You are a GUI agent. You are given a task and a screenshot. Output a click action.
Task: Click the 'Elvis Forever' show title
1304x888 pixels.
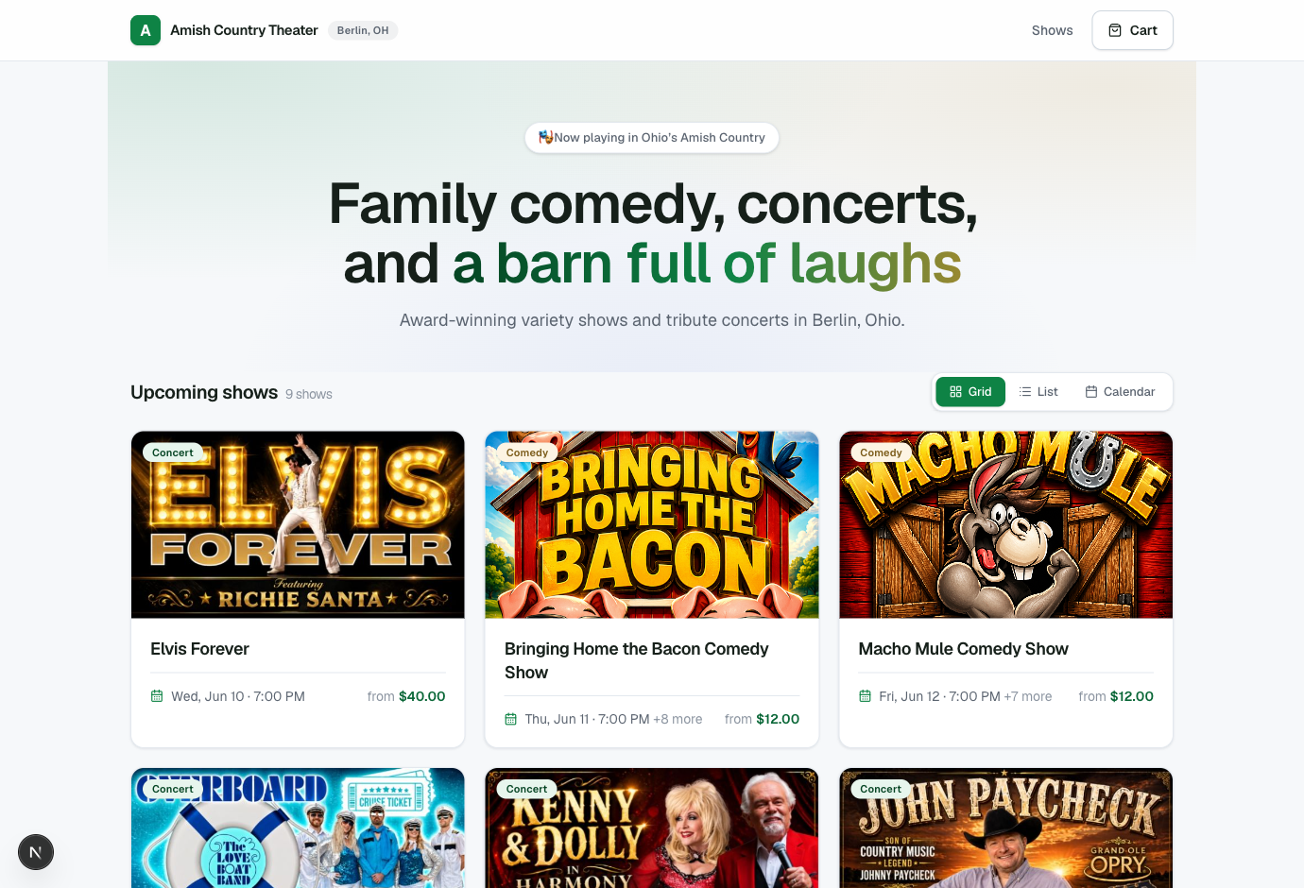(199, 649)
